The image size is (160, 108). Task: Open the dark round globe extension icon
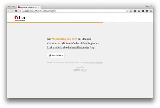[143, 11]
